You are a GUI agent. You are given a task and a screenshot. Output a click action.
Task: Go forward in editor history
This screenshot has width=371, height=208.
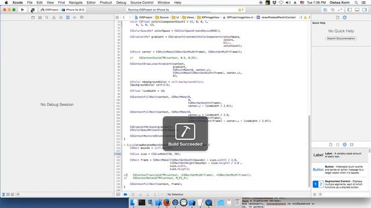point(130,17)
